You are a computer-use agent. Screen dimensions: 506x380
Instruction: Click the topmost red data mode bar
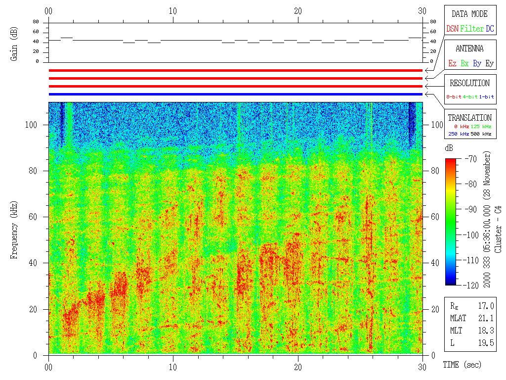click(236, 71)
